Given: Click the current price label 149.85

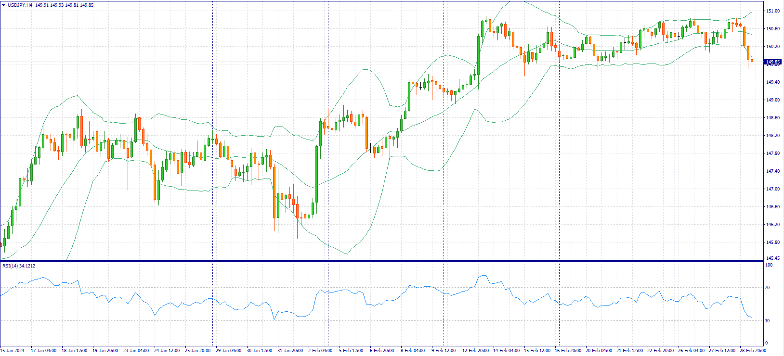Looking at the screenshot, I should point(772,62).
